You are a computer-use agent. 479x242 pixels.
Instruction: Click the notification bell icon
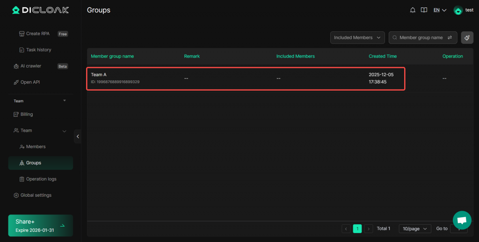413,10
